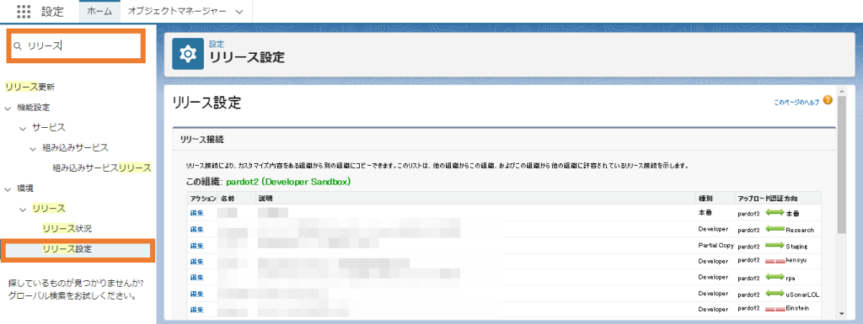Image resolution: width=863 pixels, height=324 pixels.
Task: Click the green arrow in the Staging row
Action: (775, 245)
